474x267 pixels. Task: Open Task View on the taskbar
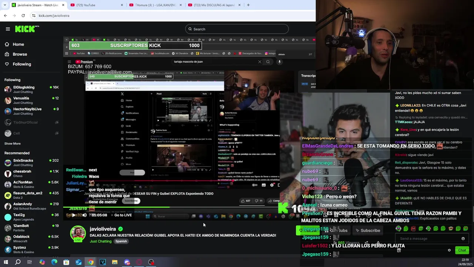(x=30, y=262)
